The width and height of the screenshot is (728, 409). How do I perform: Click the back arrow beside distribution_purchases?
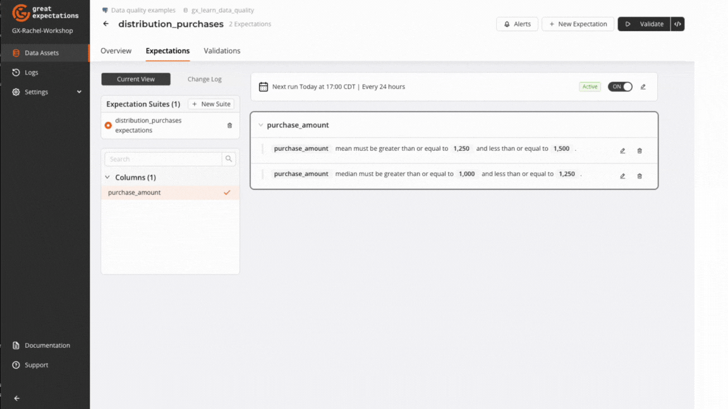pos(106,24)
